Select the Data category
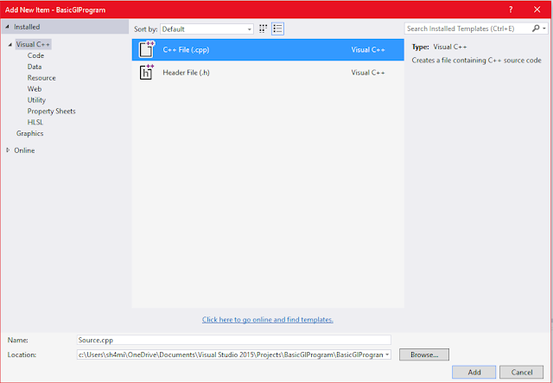This screenshot has width=553, height=383. (35, 67)
